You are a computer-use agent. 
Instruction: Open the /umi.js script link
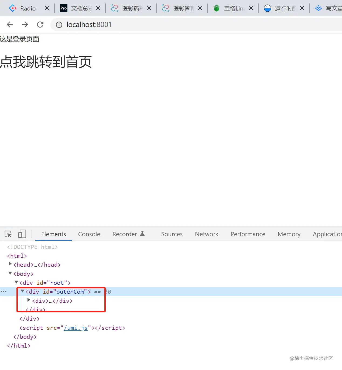(x=76, y=328)
